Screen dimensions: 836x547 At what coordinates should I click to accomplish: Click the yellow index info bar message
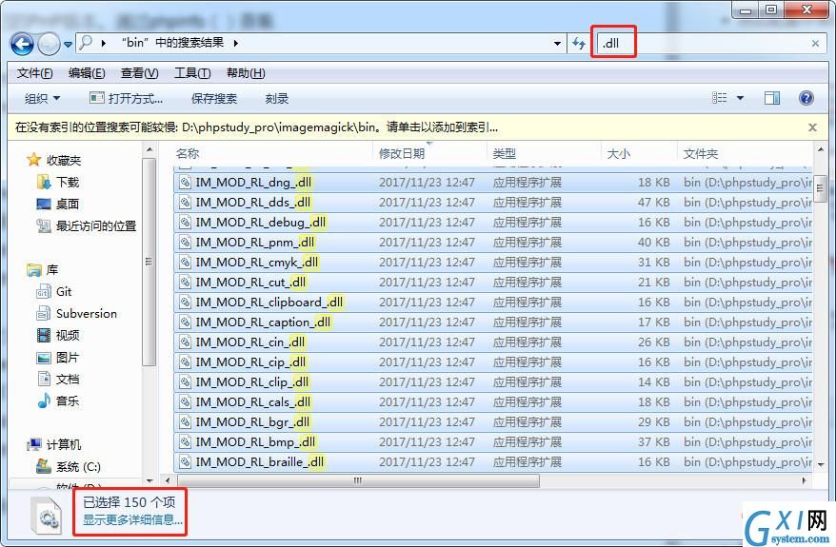tap(256, 127)
